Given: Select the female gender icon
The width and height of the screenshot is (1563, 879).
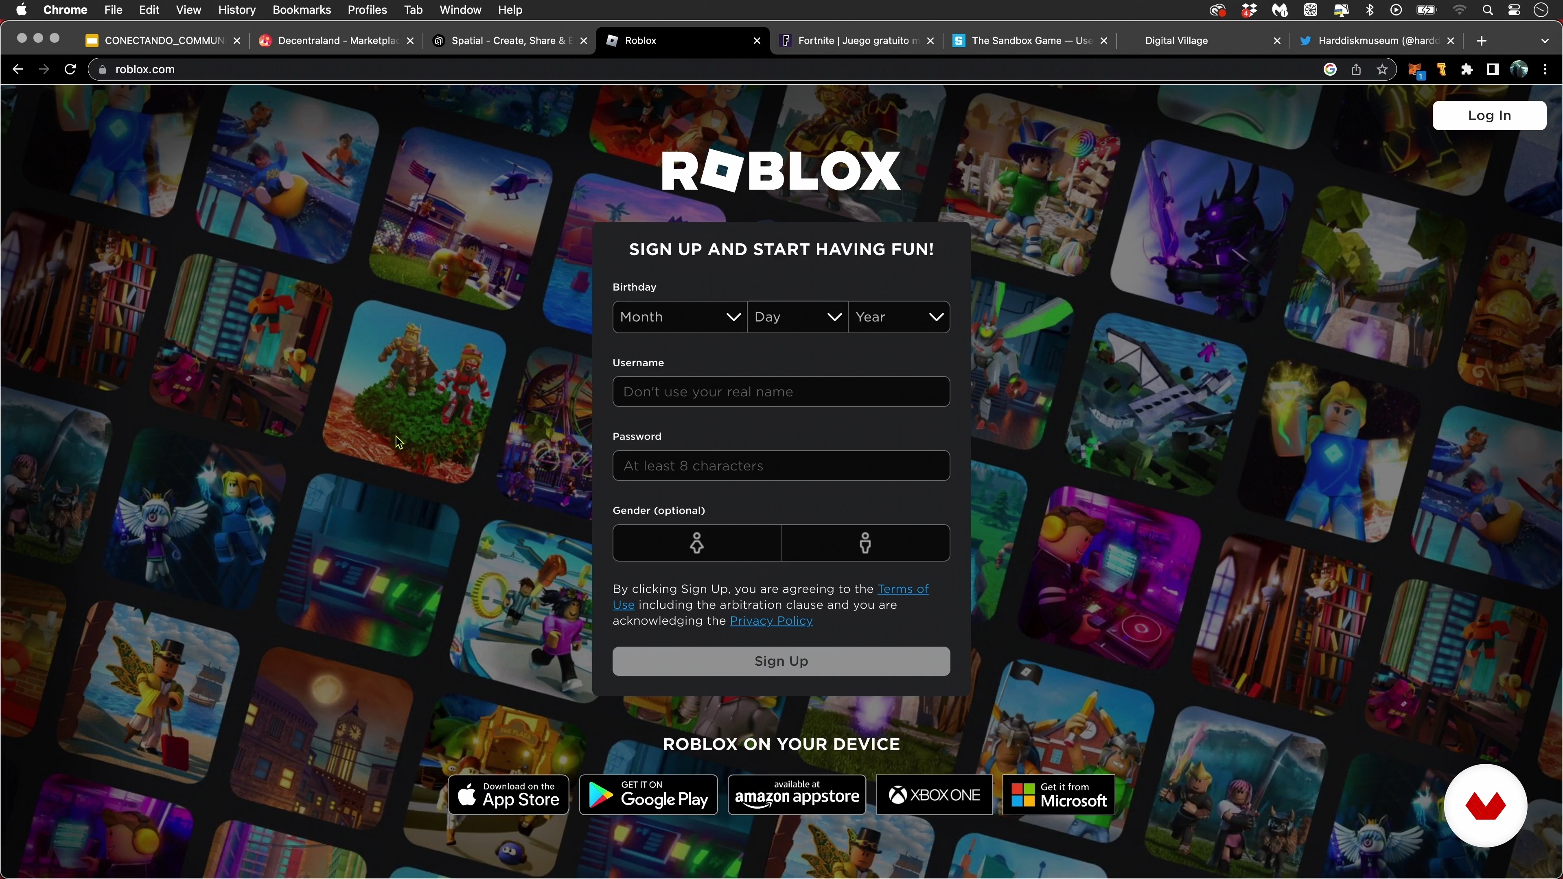Looking at the screenshot, I should pos(696,543).
